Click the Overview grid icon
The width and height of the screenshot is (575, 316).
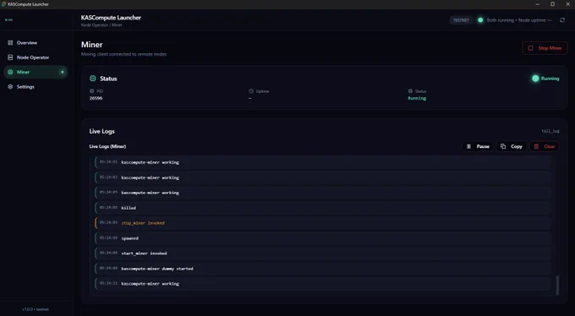pyautogui.click(x=10, y=43)
